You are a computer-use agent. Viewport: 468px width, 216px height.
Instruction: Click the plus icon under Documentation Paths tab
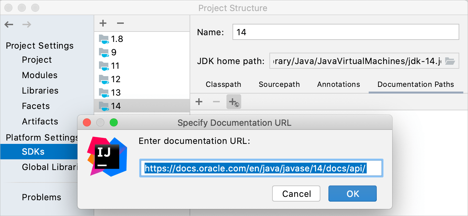(x=199, y=102)
